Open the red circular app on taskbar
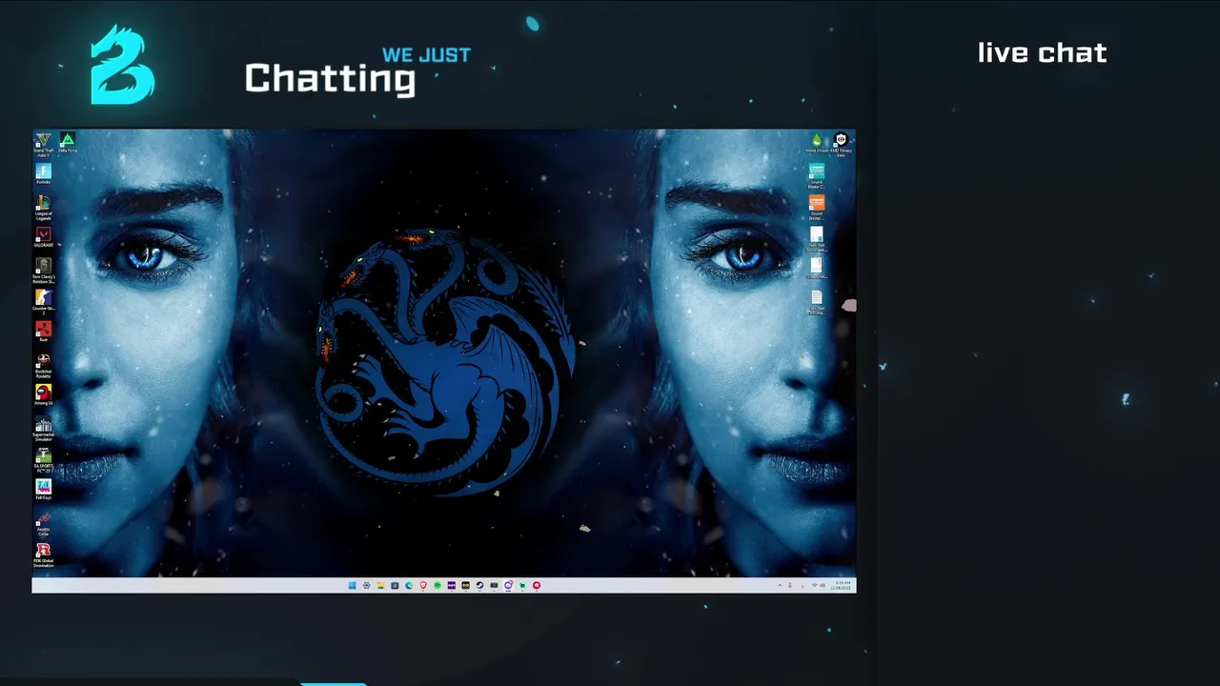This screenshot has width=1220, height=686. [x=537, y=585]
